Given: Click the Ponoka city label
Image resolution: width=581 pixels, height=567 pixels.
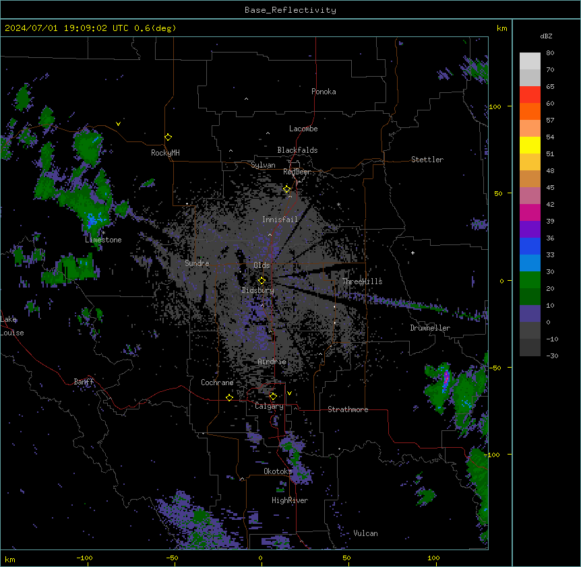Looking at the screenshot, I should pos(324,92).
